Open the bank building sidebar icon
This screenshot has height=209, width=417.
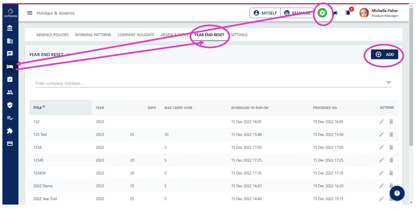click(x=10, y=28)
